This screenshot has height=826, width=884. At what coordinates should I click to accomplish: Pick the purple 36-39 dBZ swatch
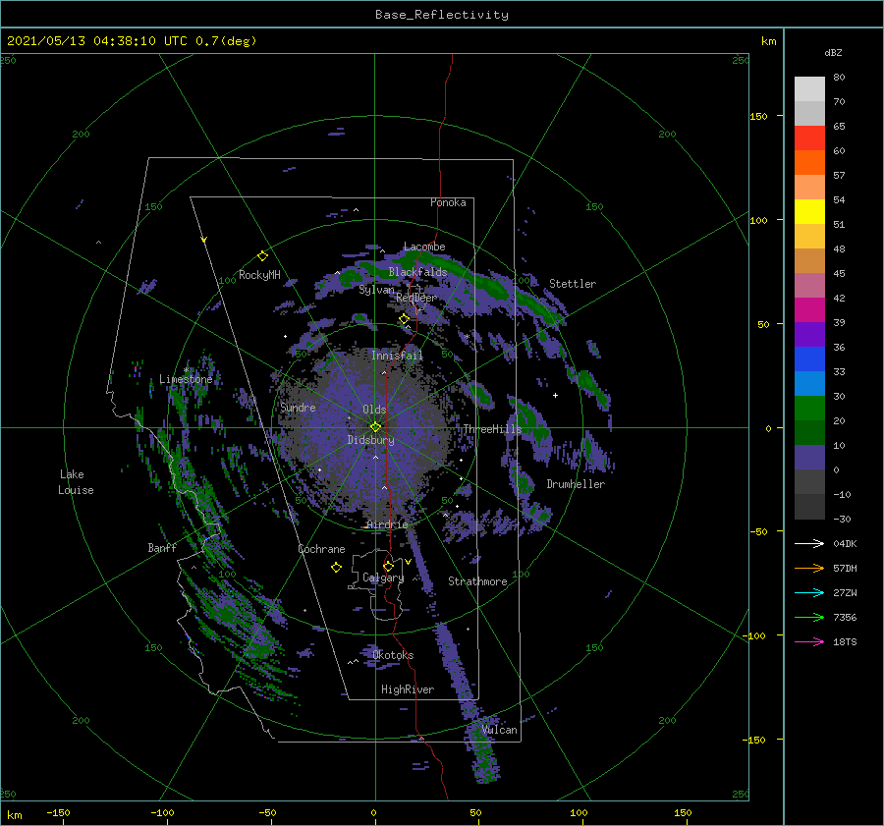click(x=809, y=334)
